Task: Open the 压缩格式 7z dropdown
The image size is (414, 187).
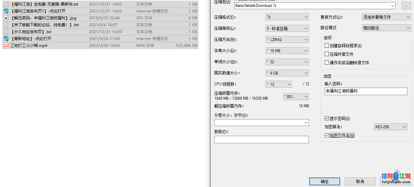Action: (x=287, y=17)
